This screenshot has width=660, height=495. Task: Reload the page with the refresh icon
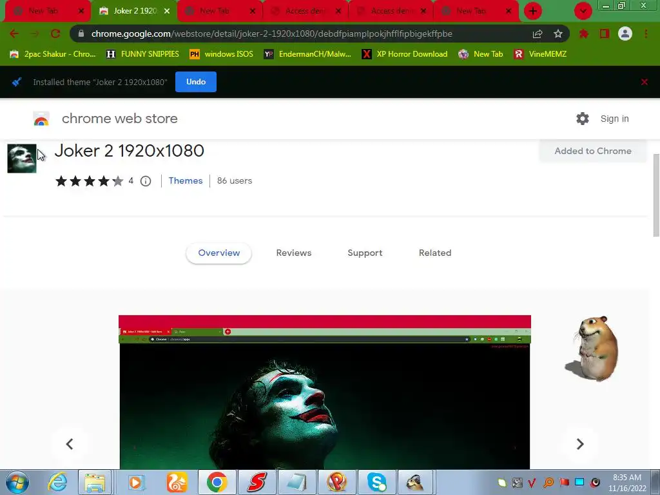pos(55,34)
